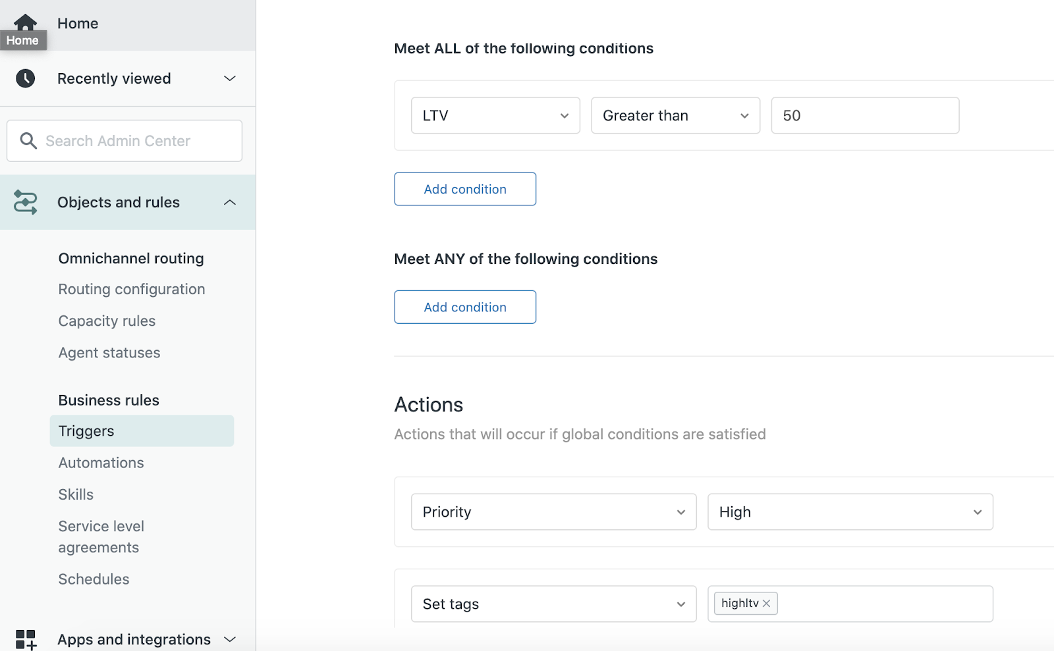1054x651 pixels.
Task: Open Schedules page
Action: 94,579
